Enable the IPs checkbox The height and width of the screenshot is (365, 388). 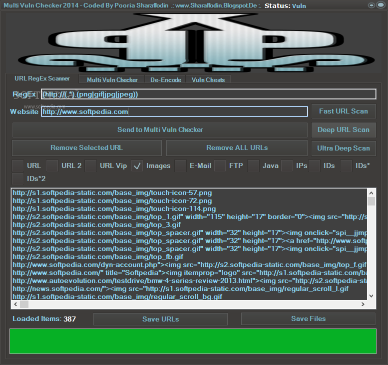coord(287,166)
